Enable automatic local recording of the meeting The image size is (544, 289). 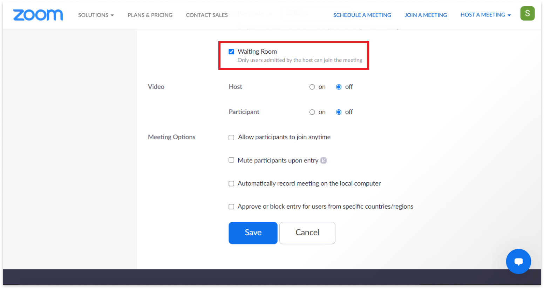231,183
